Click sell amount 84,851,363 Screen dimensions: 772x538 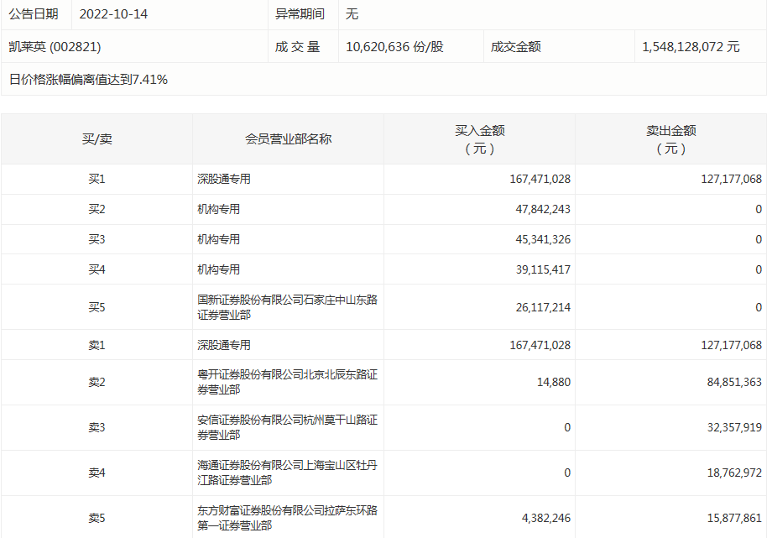click(x=734, y=383)
